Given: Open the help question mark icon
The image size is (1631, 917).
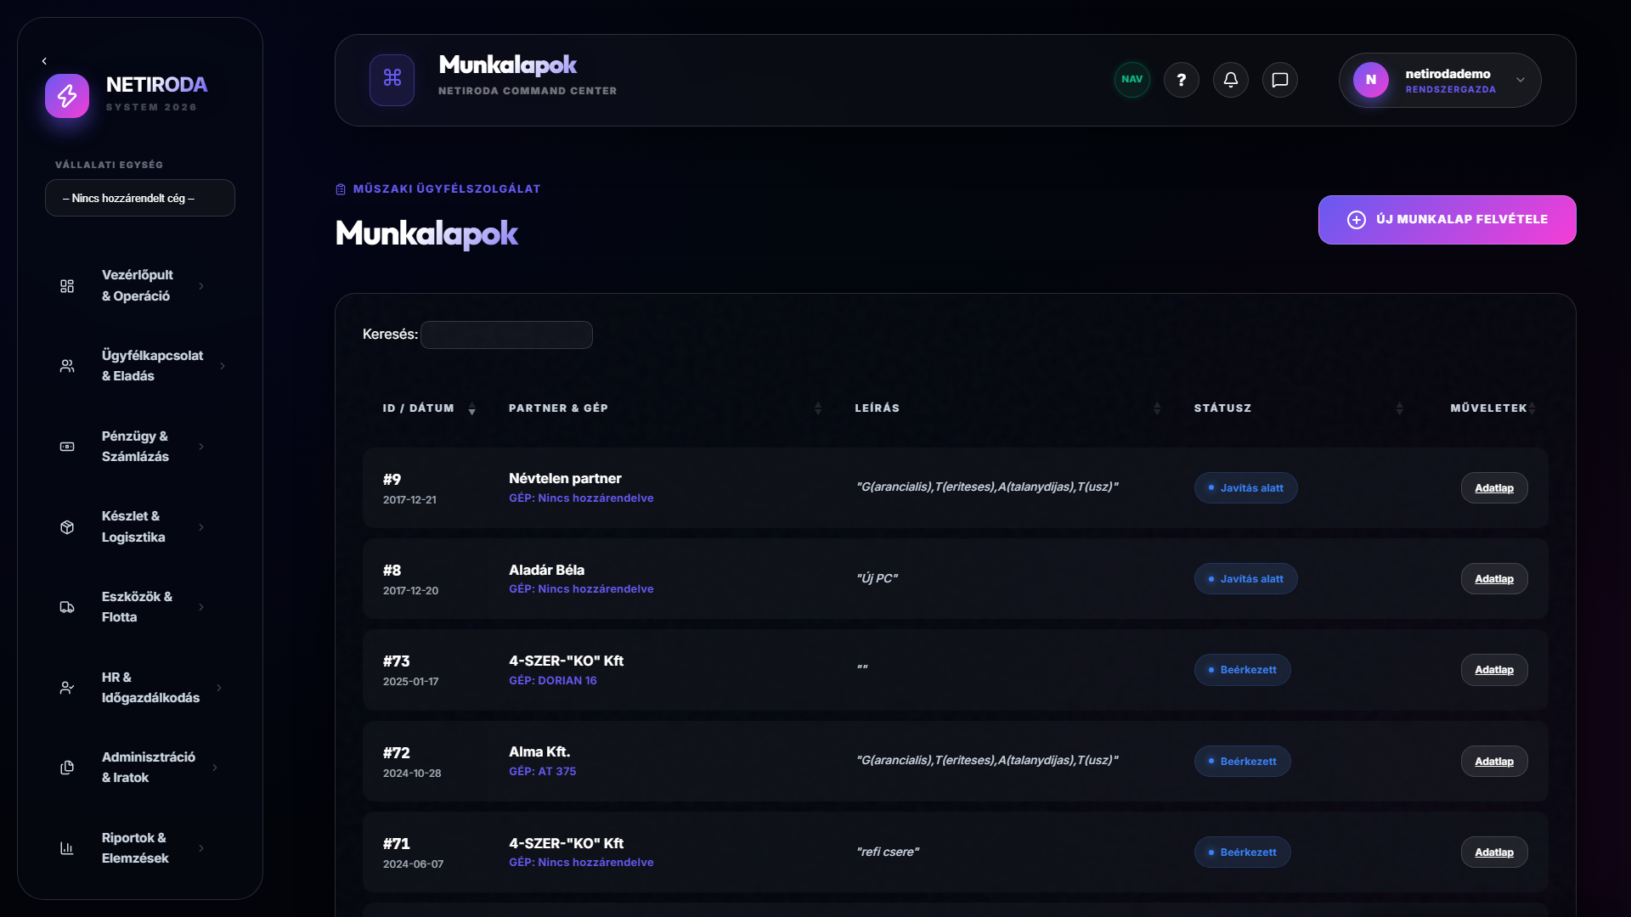Looking at the screenshot, I should click(1181, 80).
